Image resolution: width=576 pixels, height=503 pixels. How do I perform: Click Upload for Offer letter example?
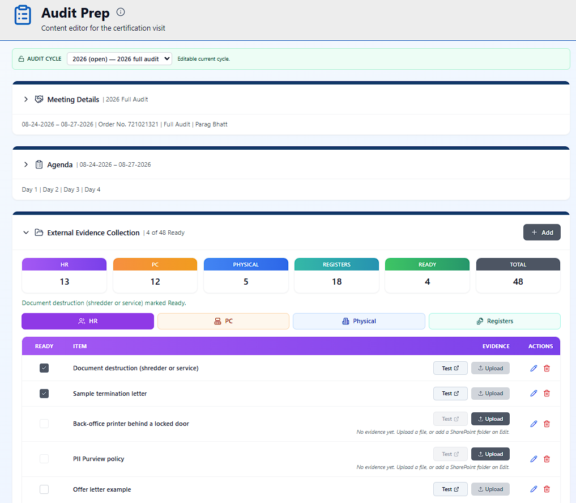[x=490, y=489]
